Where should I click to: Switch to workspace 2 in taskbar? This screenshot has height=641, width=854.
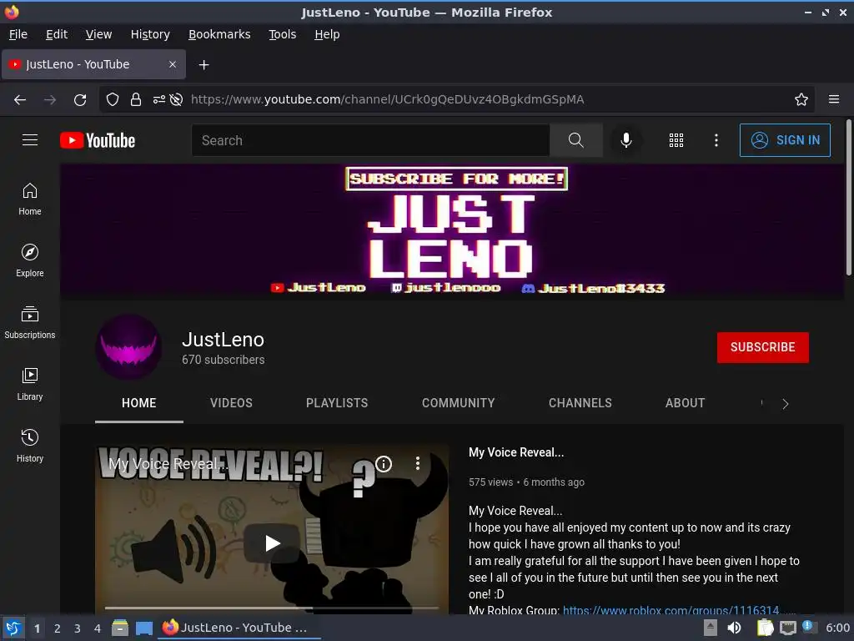58,628
